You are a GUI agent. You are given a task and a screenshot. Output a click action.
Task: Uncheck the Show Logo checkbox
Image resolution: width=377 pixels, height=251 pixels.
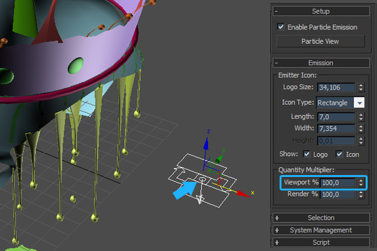coord(307,154)
